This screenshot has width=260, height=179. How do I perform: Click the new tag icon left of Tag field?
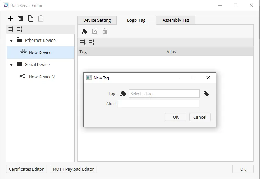(x=123, y=93)
